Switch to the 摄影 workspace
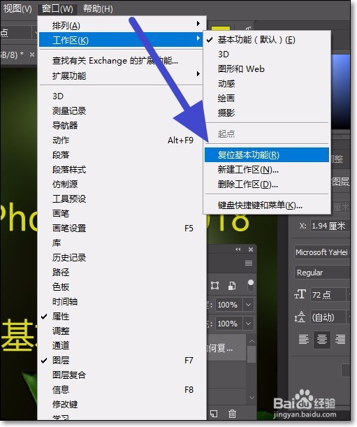The width and height of the screenshot is (357, 427). pos(267,113)
